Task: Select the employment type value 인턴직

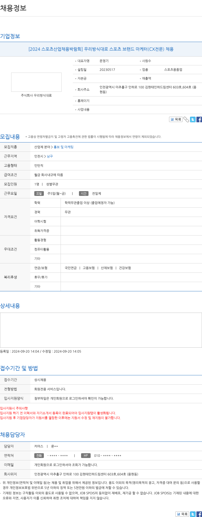Action: 39,166
